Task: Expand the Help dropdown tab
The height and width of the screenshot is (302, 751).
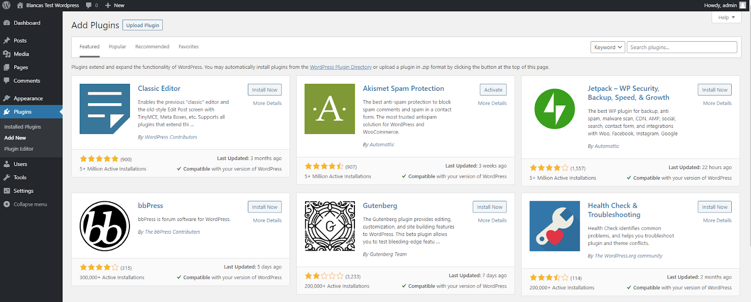Action: [x=727, y=17]
